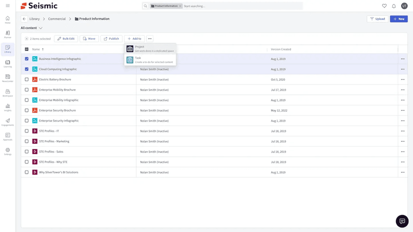Open row options for STE Profiles - Sales
The width and height of the screenshot is (413, 232).
403,152
